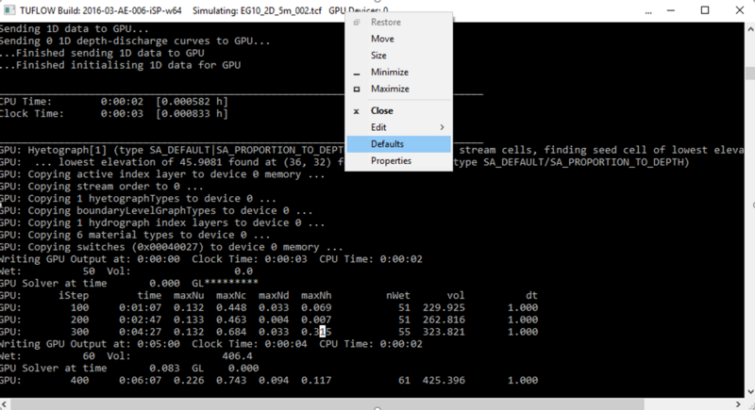Click the Maximize square icon in menu
755x410 pixels.
[357, 89]
